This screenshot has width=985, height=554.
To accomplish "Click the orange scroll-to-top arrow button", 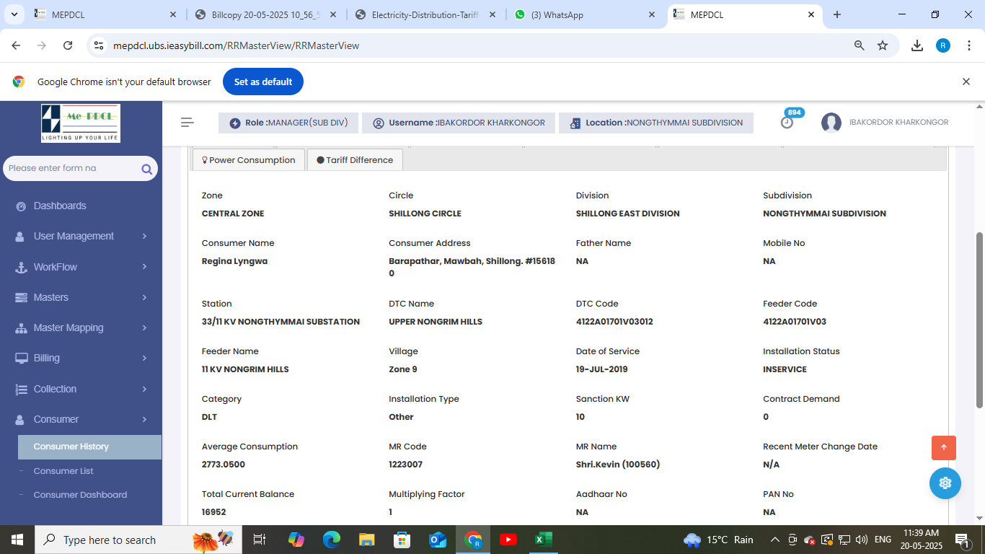I will (944, 448).
